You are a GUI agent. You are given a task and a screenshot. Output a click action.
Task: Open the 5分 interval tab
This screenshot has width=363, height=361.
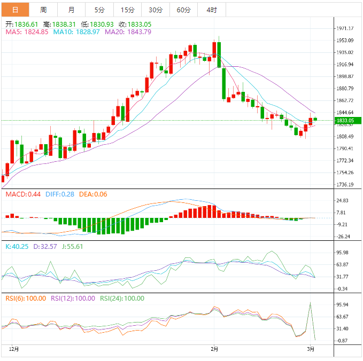coord(99,10)
